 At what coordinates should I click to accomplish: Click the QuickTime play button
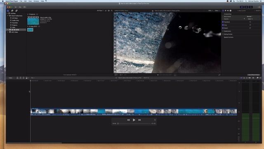[134, 120]
